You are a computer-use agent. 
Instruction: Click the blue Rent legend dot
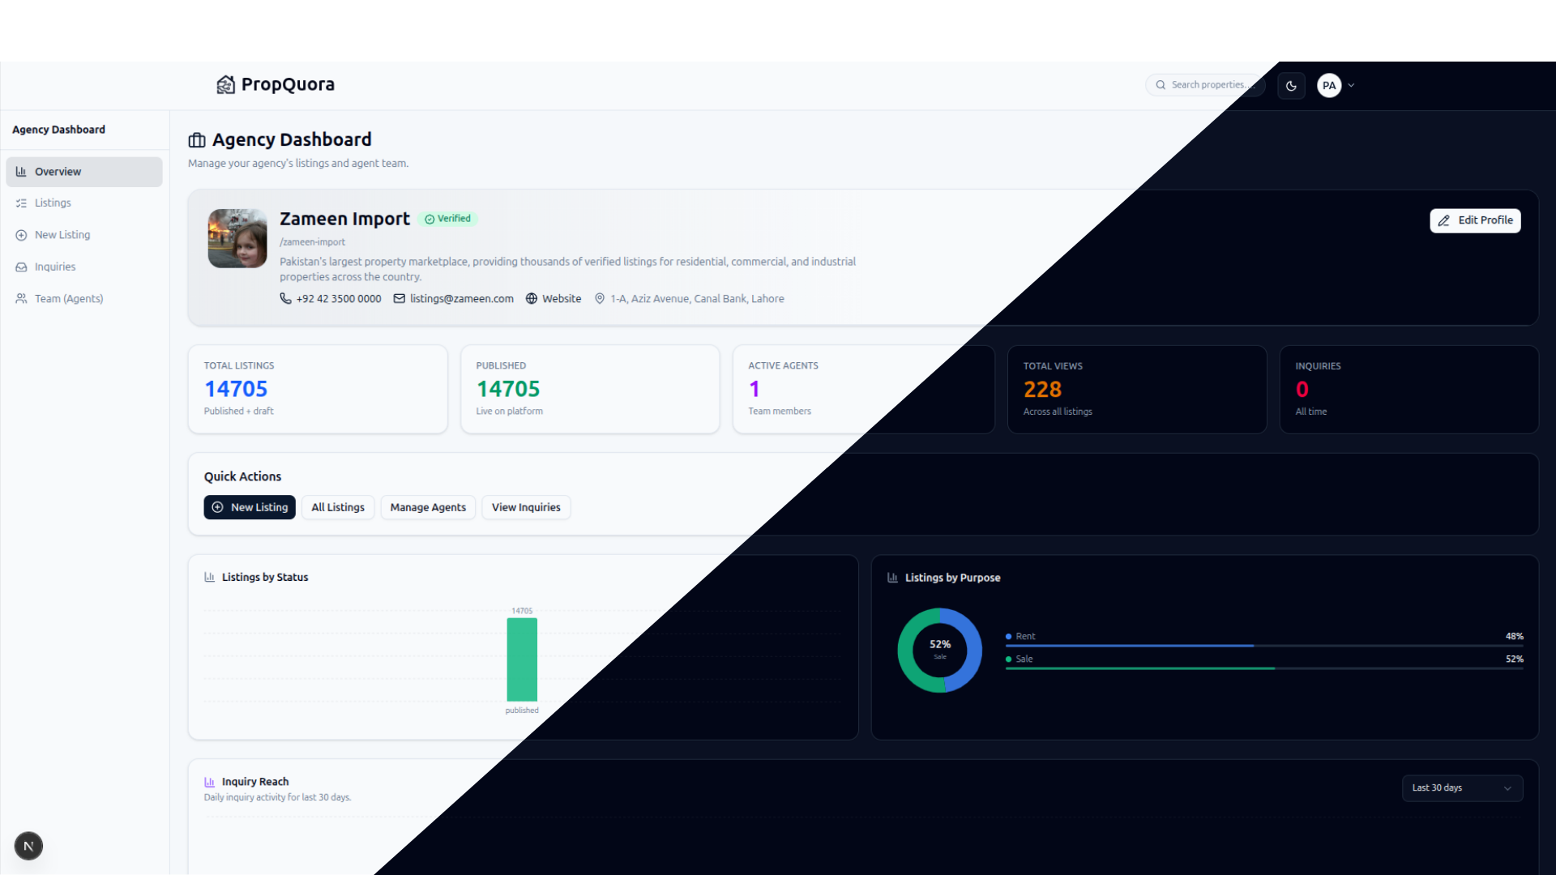pos(1009,637)
